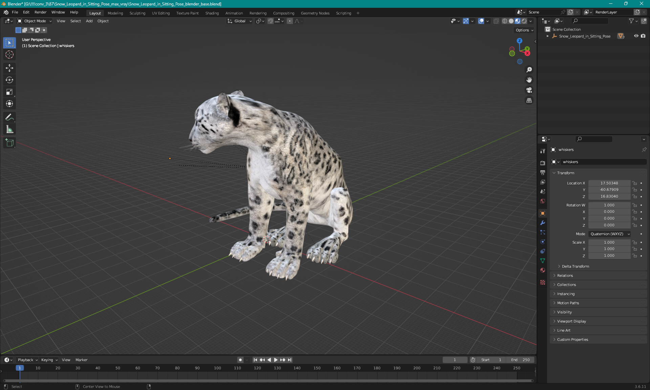Switch to Shading workspace tab
The image size is (650, 390).
(212, 13)
